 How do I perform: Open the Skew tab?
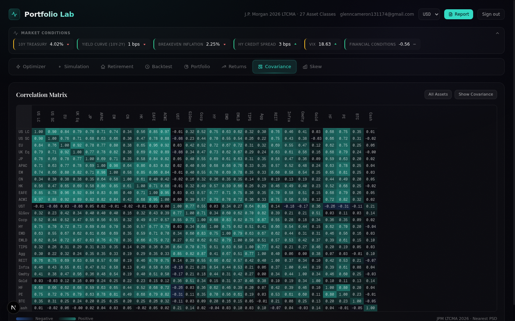312,67
